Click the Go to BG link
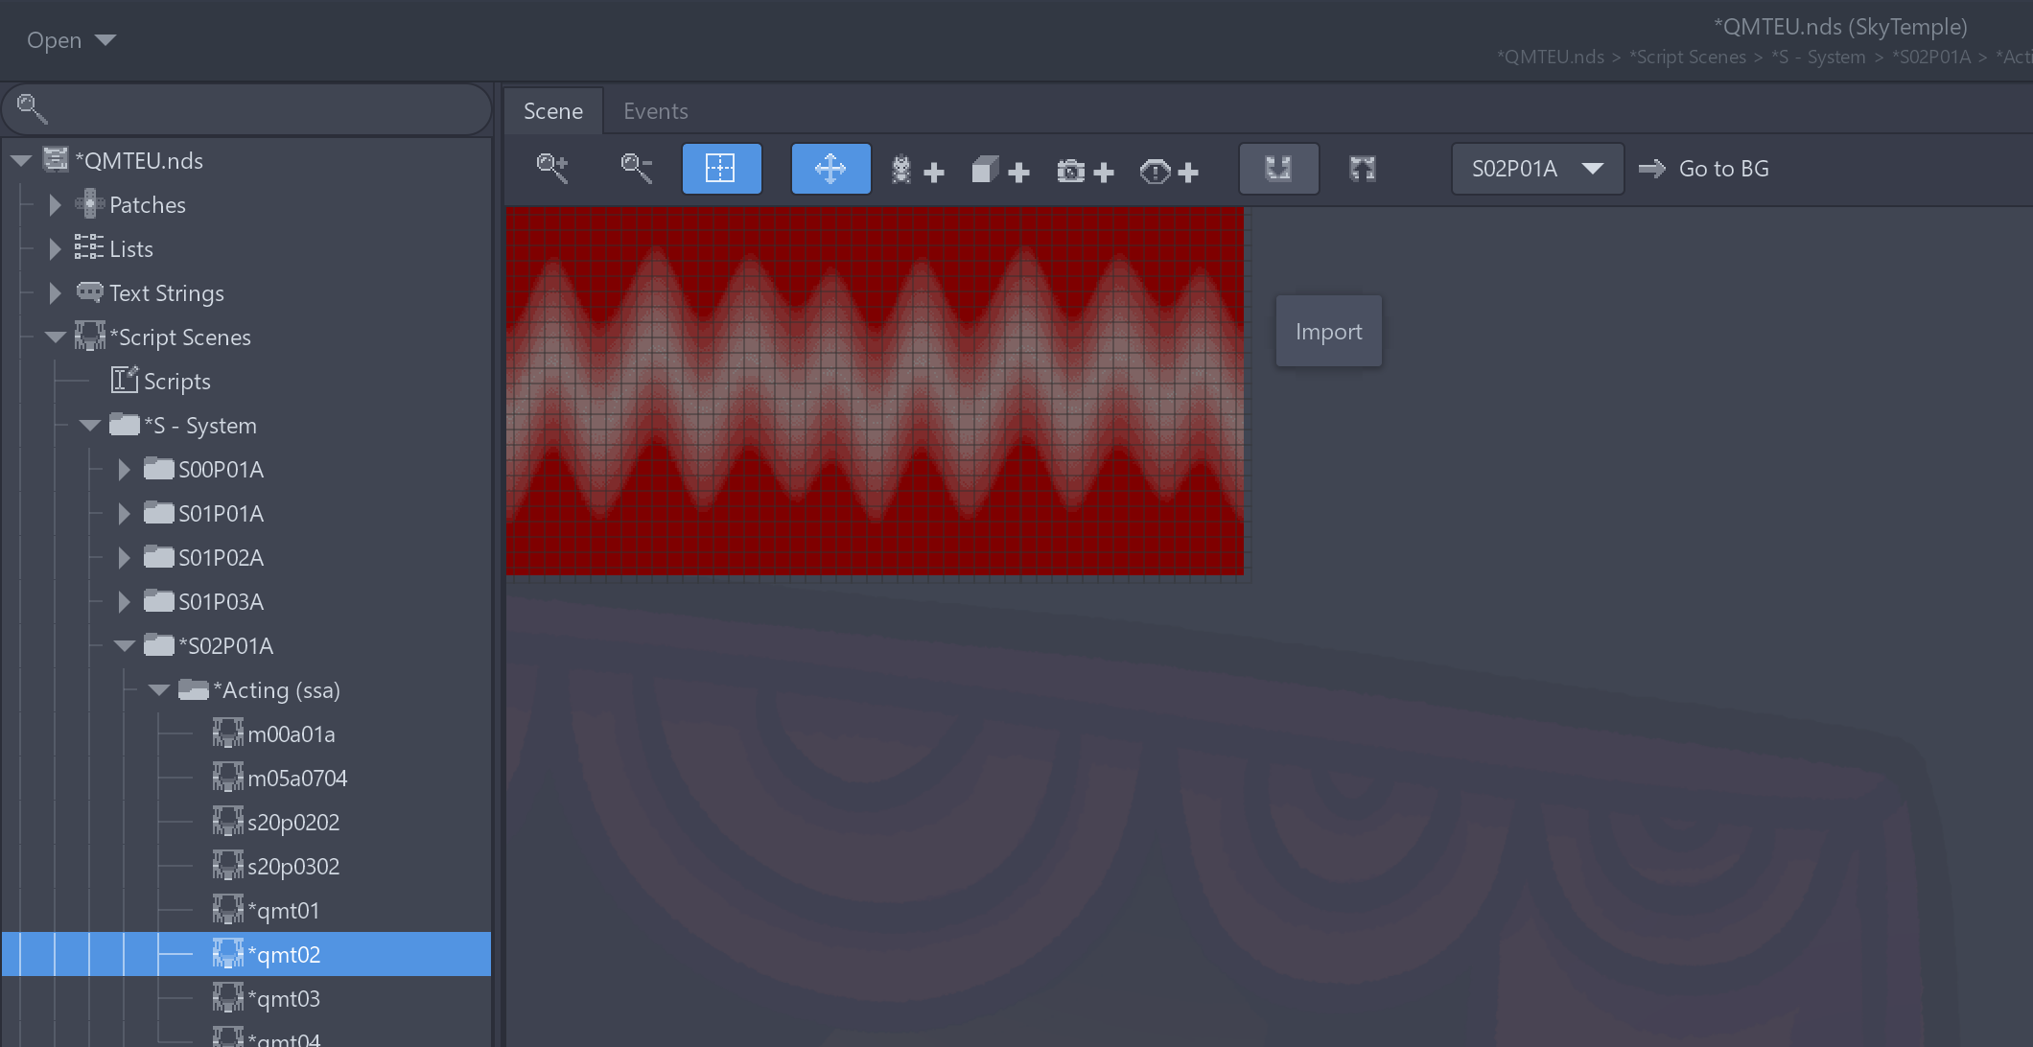Screen dimensions: 2033x1047 (1704, 169)
